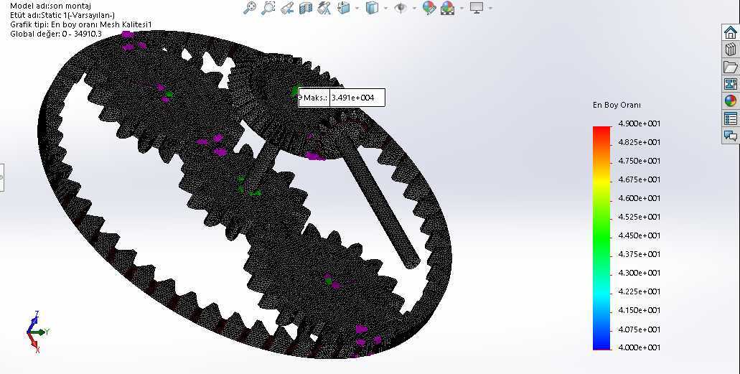Screen dimensions: 740x374
Task: Click legend value 4.825e+001
Action: [x=639, y=142]
